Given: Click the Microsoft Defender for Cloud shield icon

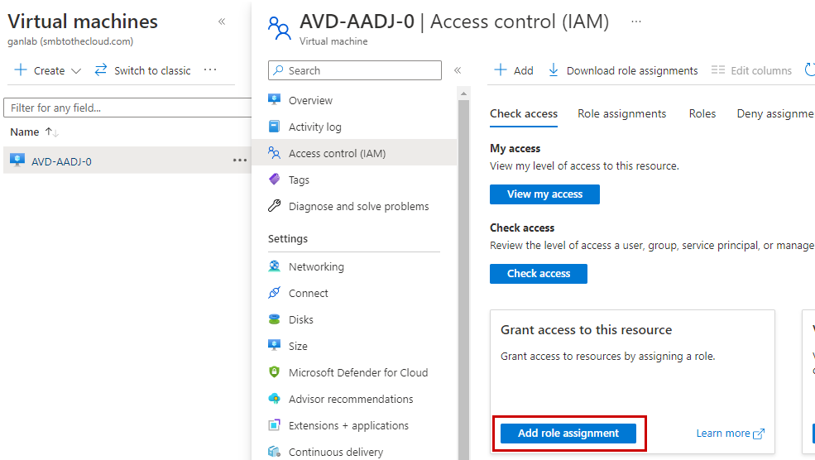Looking at the screenshot, I should tap(275, 372).
